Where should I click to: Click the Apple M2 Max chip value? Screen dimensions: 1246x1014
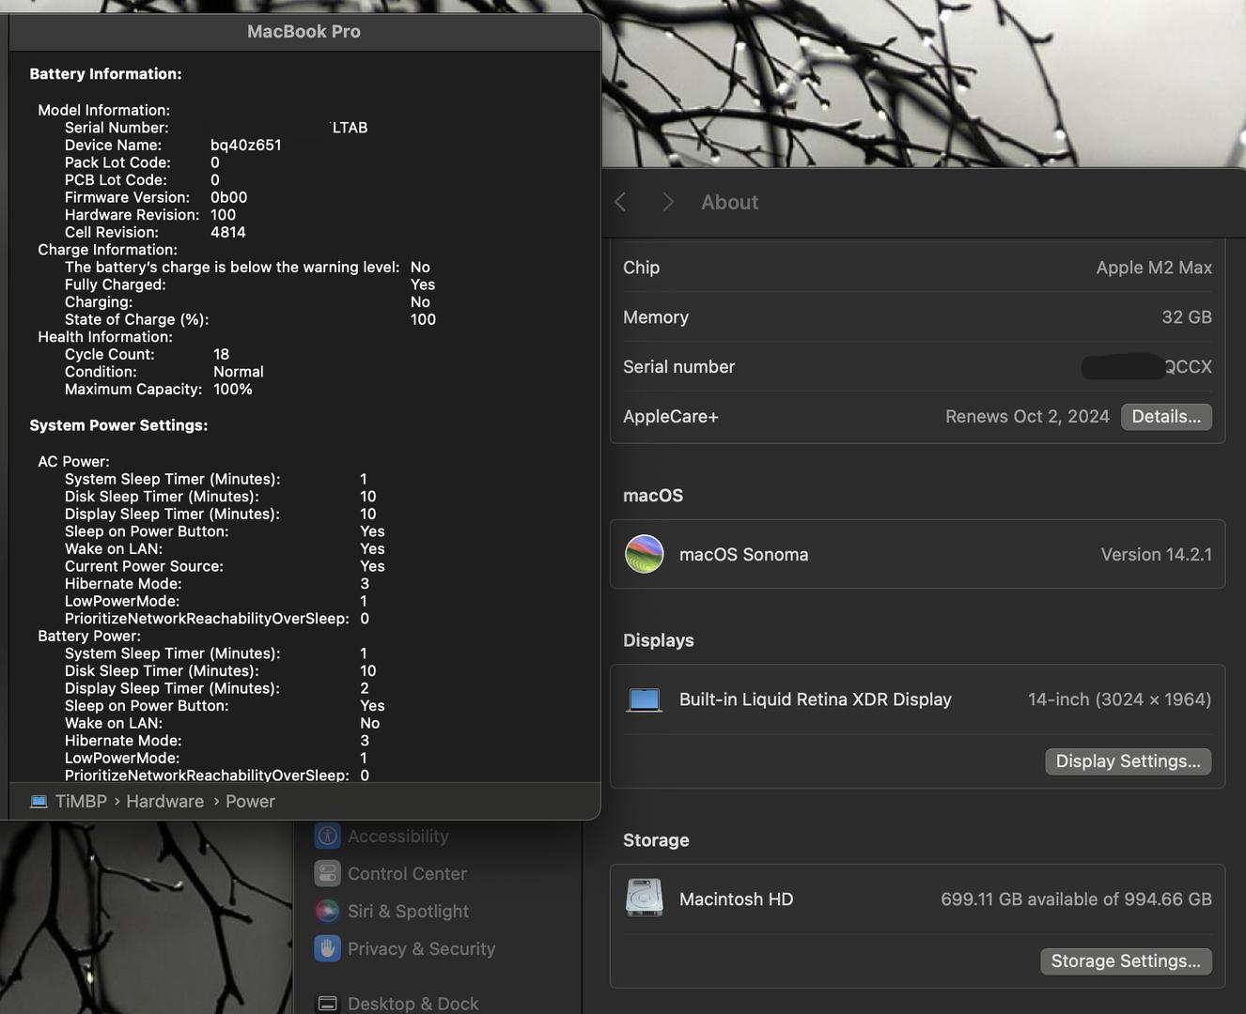[1154, 268]
